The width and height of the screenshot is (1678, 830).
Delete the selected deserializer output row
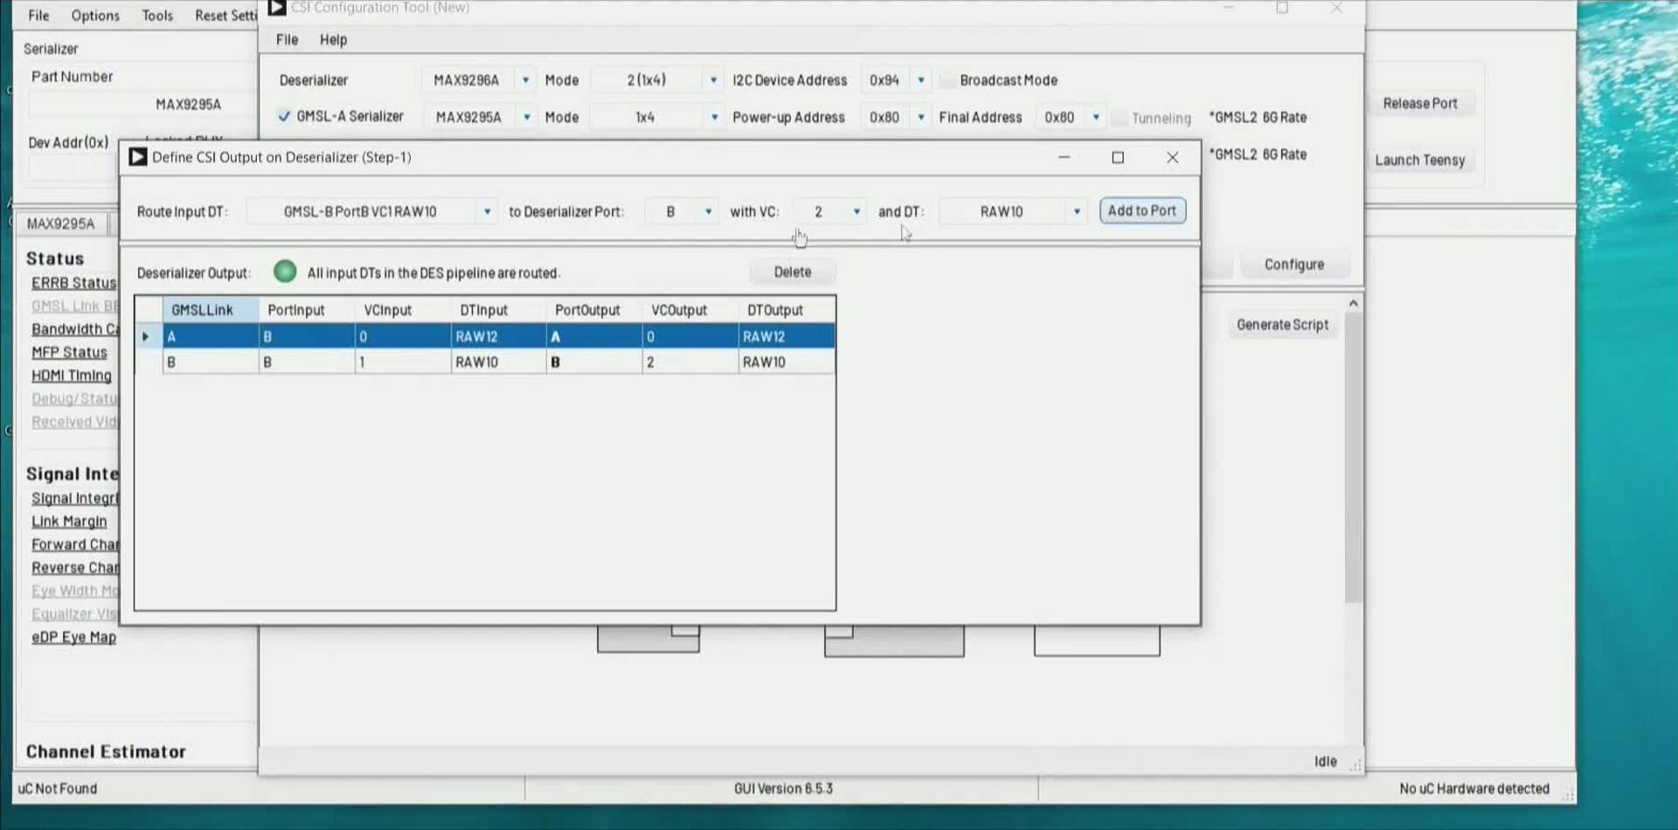tap(792, 272)
